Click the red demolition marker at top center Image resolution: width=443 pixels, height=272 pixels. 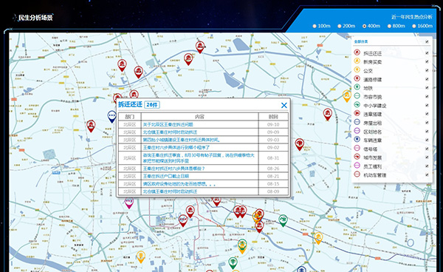(200, 47)
